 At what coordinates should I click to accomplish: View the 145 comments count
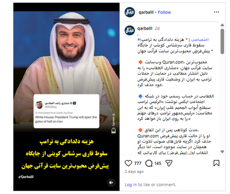(x=158, y=163)
